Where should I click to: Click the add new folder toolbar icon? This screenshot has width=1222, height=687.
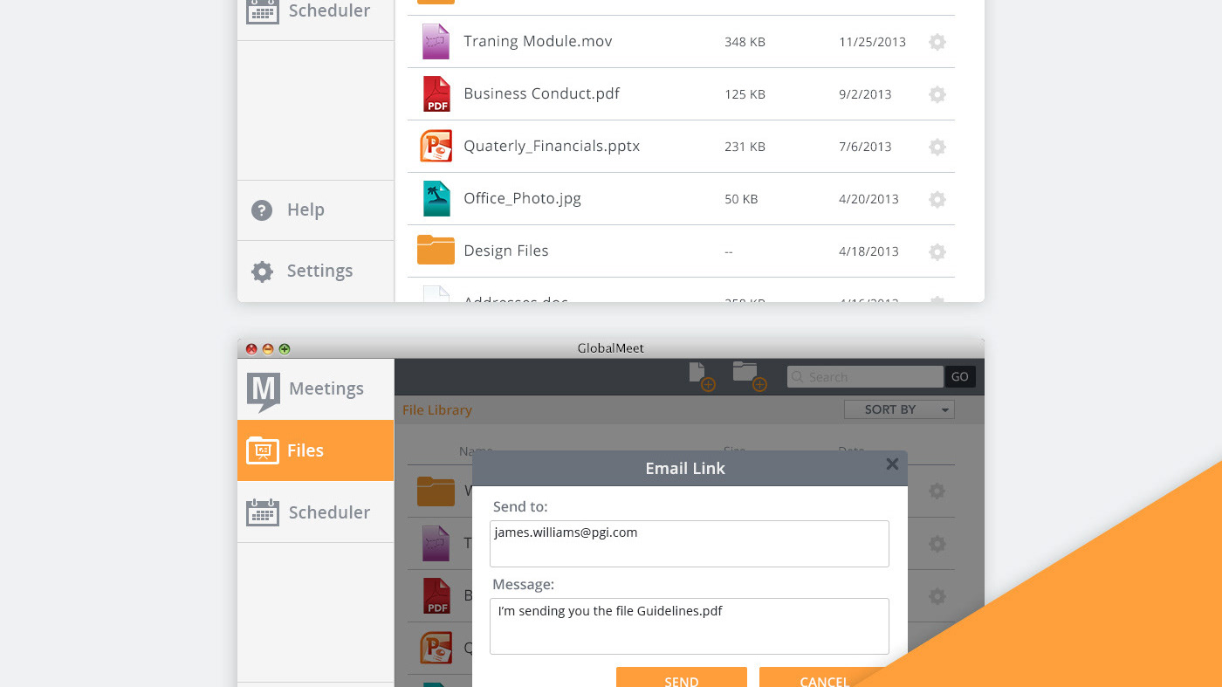pos(749,376)
